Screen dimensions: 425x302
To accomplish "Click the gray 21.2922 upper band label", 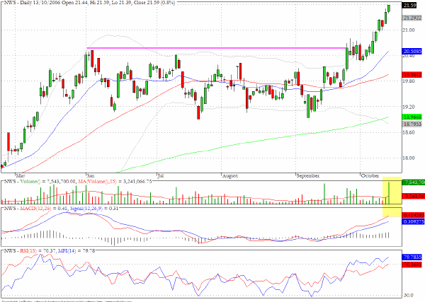I will (x=412, y=18).
